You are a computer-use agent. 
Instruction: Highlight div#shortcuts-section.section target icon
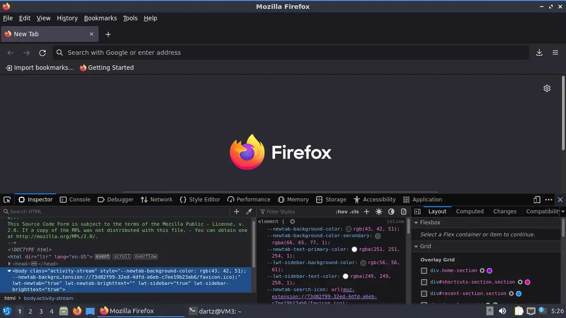point(520,282)
